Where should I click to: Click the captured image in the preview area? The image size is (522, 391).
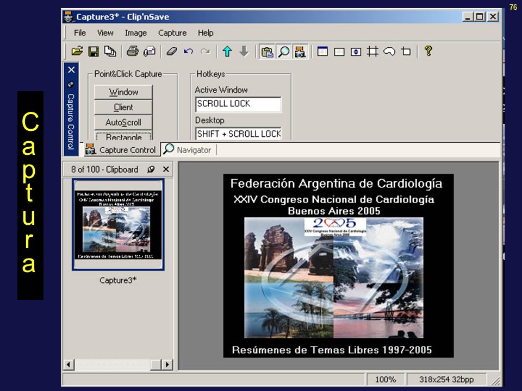tap(338, 266)
